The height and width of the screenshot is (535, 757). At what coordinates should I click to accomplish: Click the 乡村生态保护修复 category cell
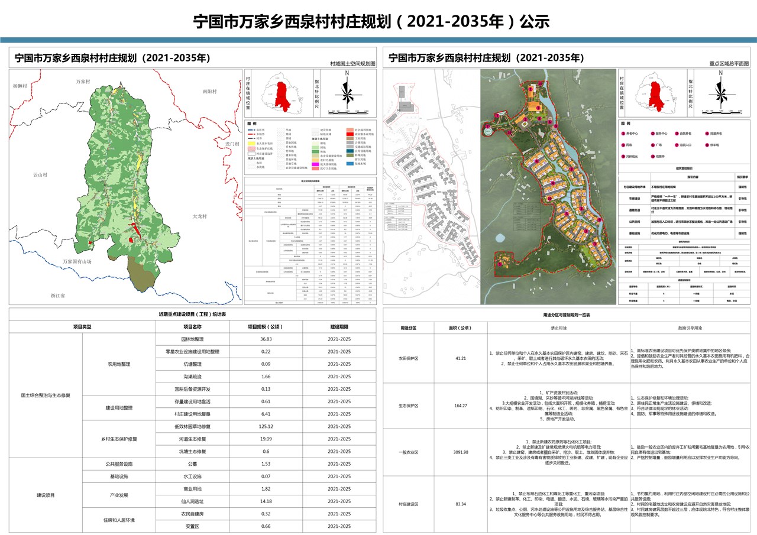pyautogui.click(x=119, y=439)
